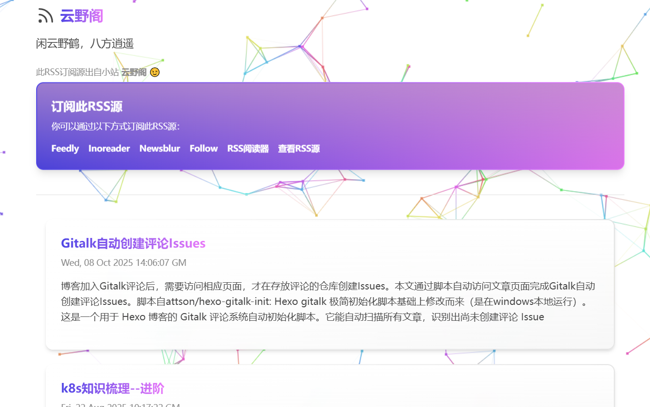Open the Gitalk自动创建评论Issues article
The image size is (650, 407).
[133, 243]
